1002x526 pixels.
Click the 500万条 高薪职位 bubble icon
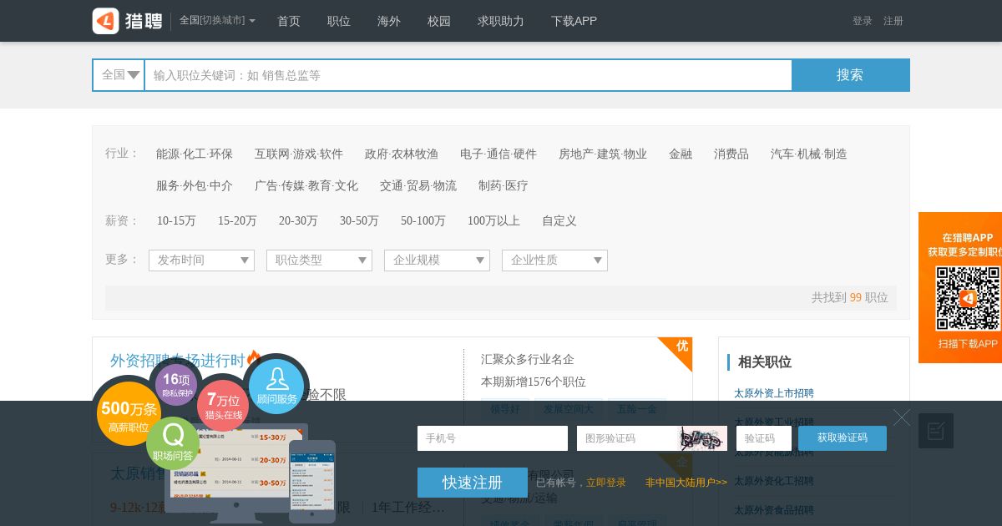click(x=129, y=412)
